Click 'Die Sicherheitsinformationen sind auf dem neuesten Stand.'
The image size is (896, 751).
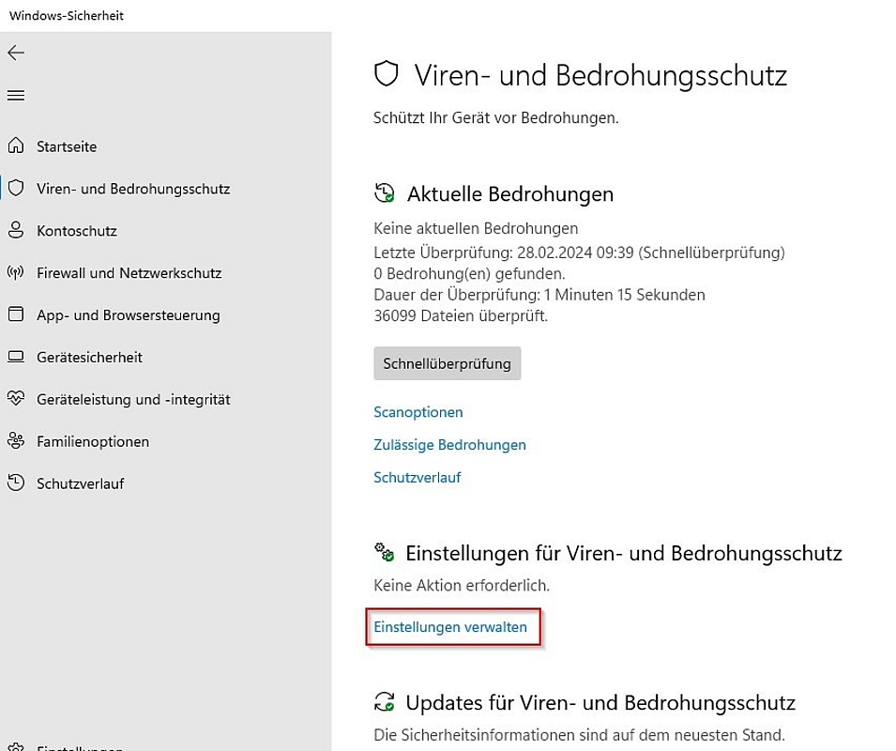tap(580, 734)
